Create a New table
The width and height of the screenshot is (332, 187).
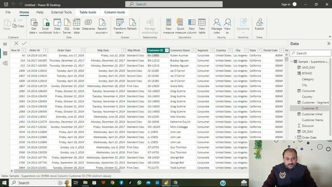(x=202, y=26)
